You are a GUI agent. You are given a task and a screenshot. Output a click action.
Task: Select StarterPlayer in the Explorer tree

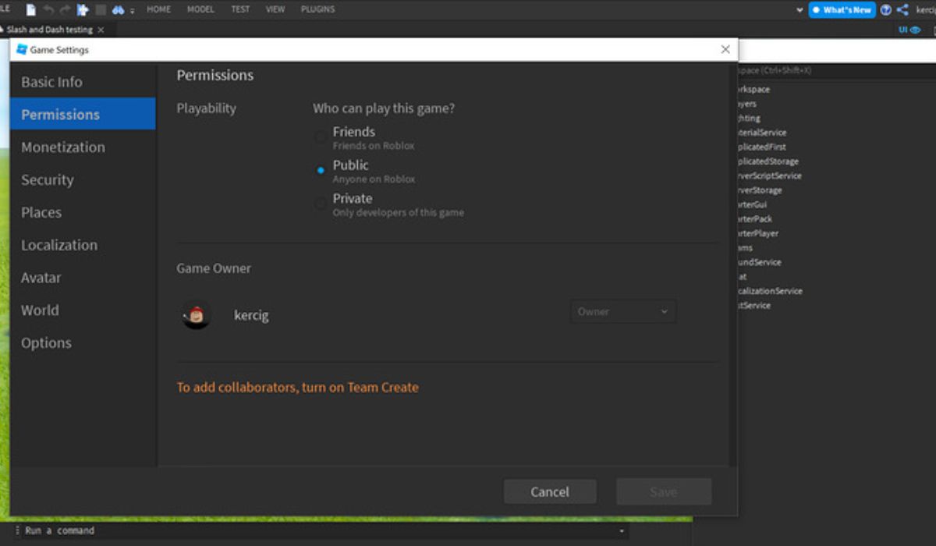tap(757, 233)
